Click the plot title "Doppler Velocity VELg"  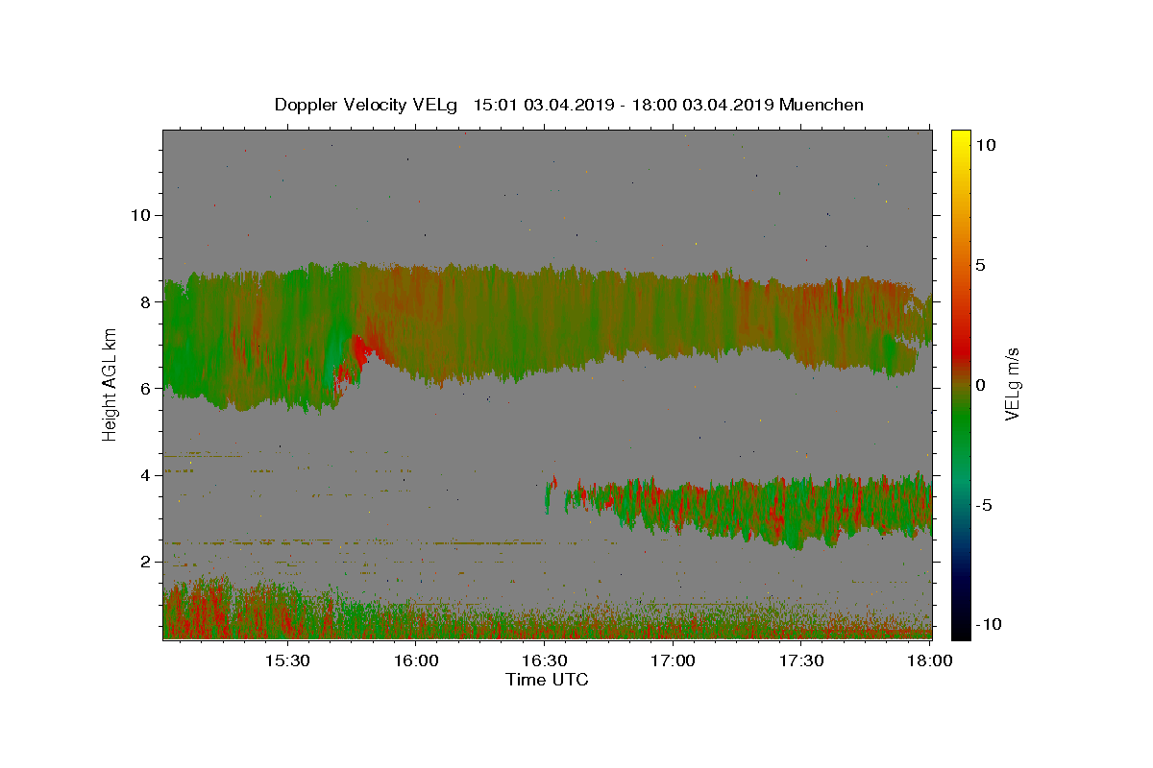(x=368, y=105)
